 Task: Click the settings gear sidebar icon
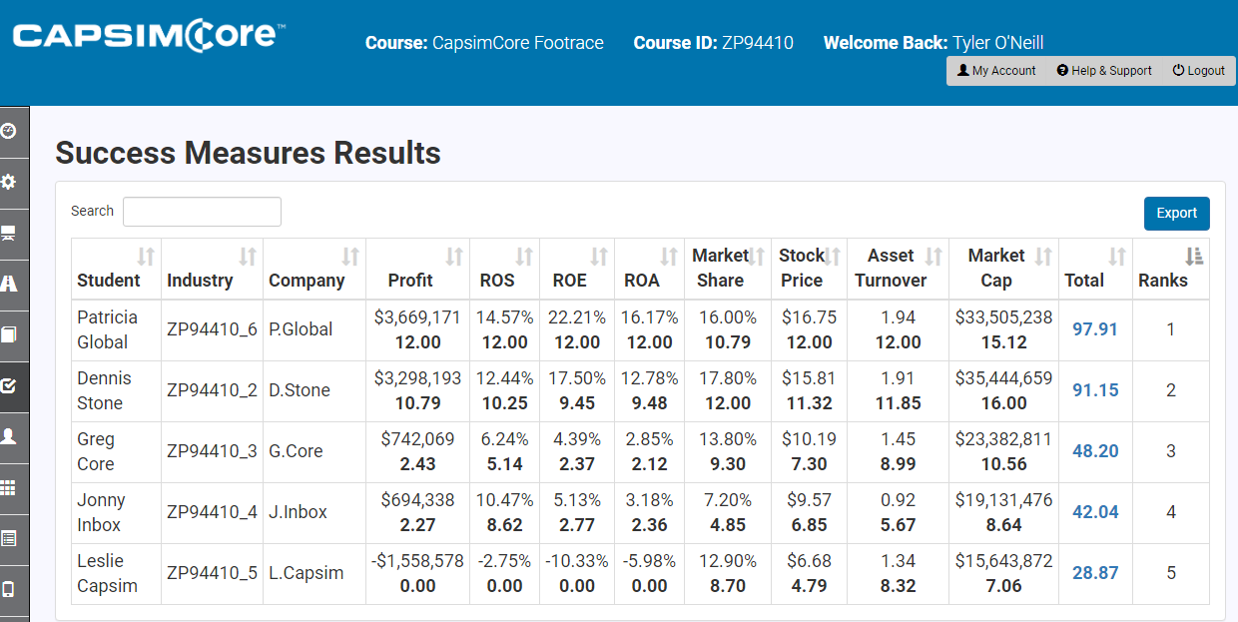[x=9, y=182]
